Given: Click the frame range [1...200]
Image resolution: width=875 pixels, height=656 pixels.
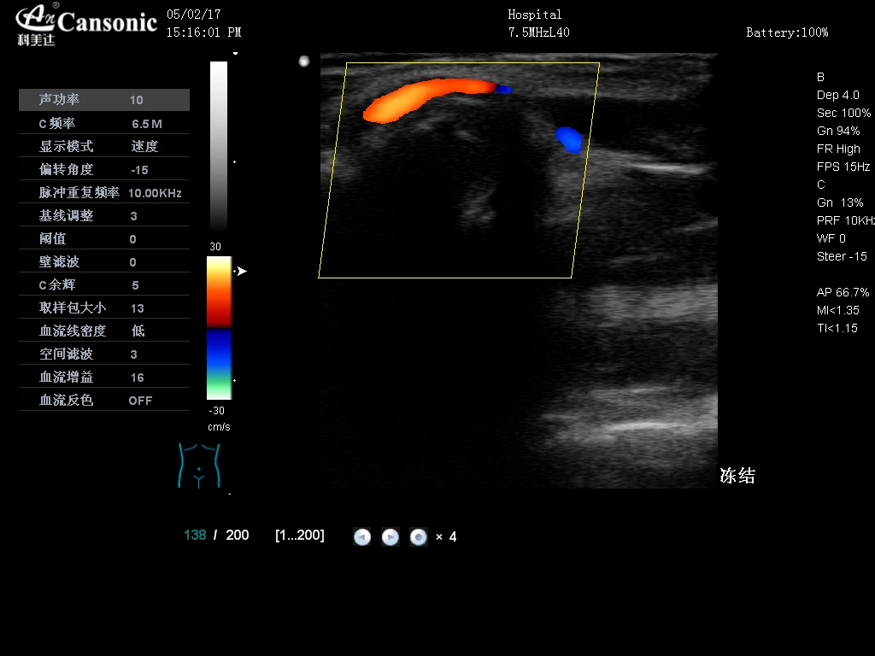Looking at the screenshot, I should (x=300, y=535).
